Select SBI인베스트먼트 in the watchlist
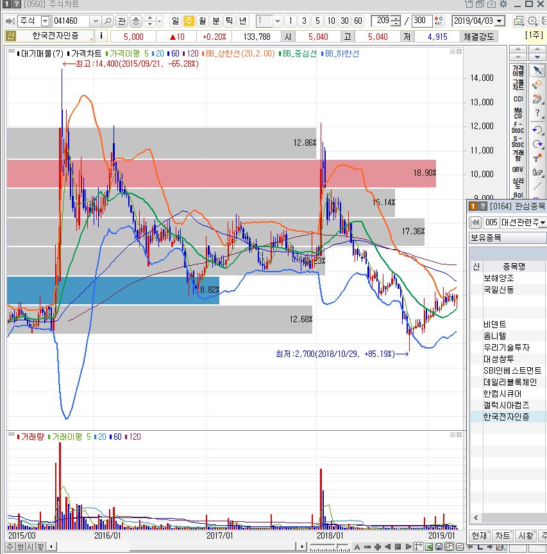This screenshot has height=554, width=547. [512, 370]
